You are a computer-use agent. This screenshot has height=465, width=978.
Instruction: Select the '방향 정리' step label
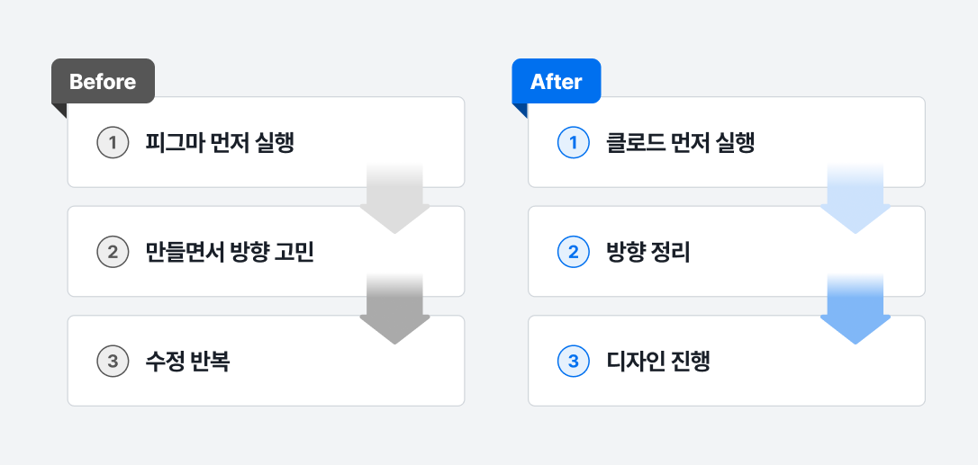click(648, 252)
